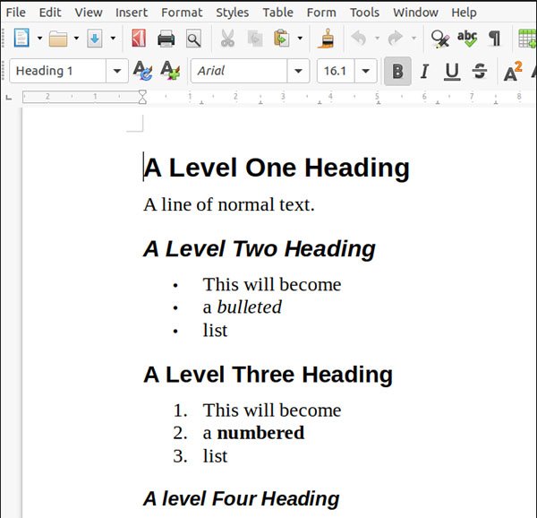
Task: Open the Paragraph Style dropdown arrow
Action: (x=117, y=71)
